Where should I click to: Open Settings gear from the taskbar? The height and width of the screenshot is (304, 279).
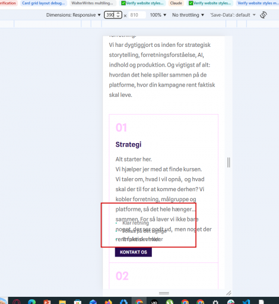pos(215,302)
